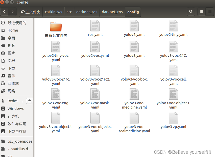Screen dimensions: 215x157
Task: Open 软件与应用 in the sidebar
Action: (x=17, y=124)
